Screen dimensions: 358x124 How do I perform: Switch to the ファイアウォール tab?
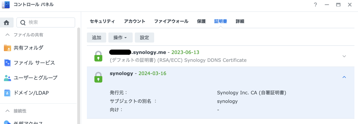171,21
